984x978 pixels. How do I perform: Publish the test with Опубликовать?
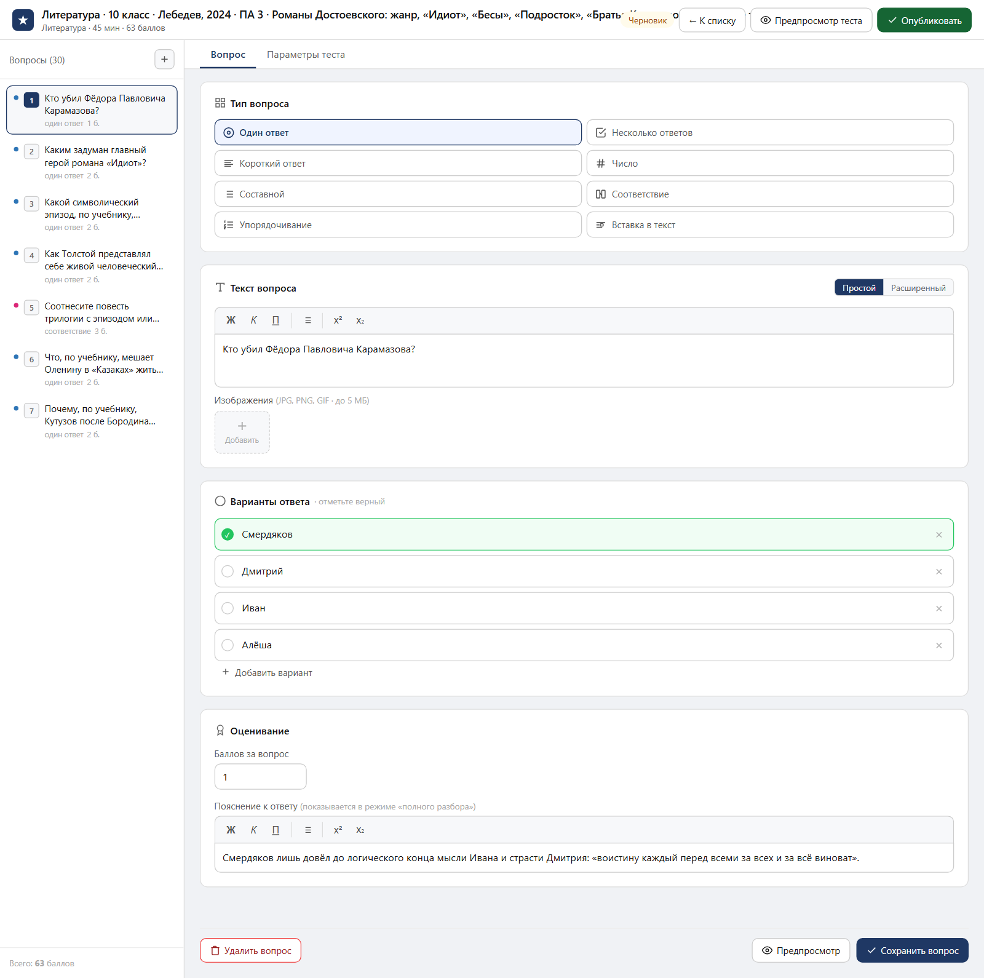point(924,20)
